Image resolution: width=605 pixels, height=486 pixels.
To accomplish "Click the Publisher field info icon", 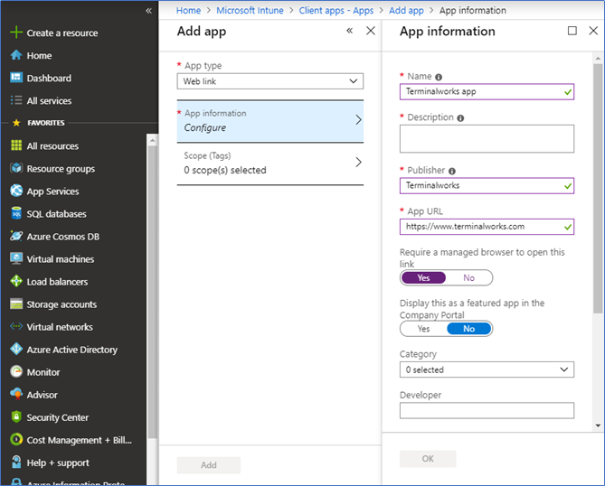I will (x=452, y=171).
